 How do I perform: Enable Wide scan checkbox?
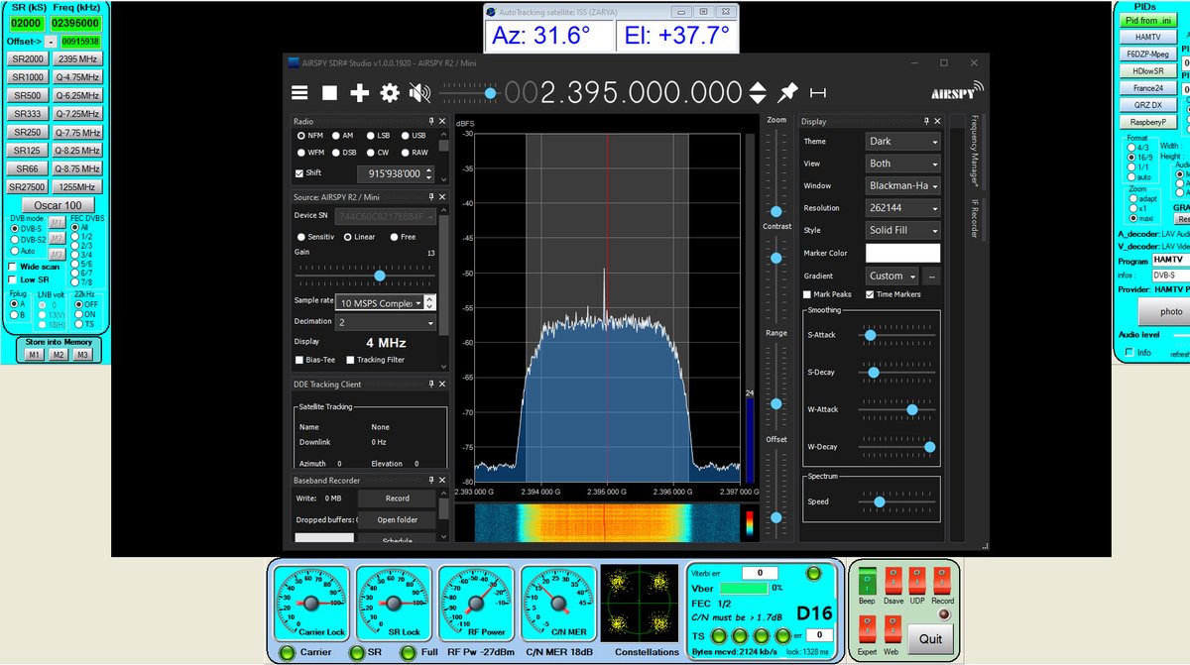12,267
